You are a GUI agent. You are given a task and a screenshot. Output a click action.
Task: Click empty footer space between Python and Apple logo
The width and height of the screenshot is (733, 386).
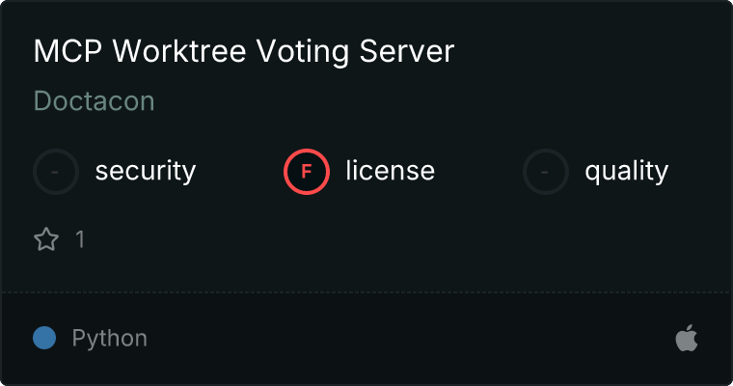point(405,339)
